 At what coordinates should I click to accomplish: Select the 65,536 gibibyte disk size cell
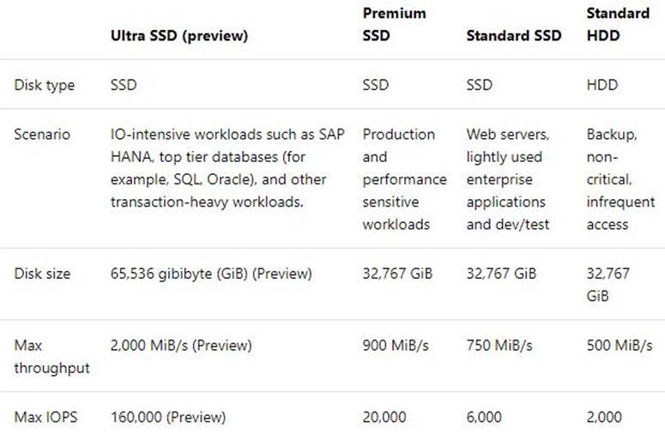click(212, 274)
